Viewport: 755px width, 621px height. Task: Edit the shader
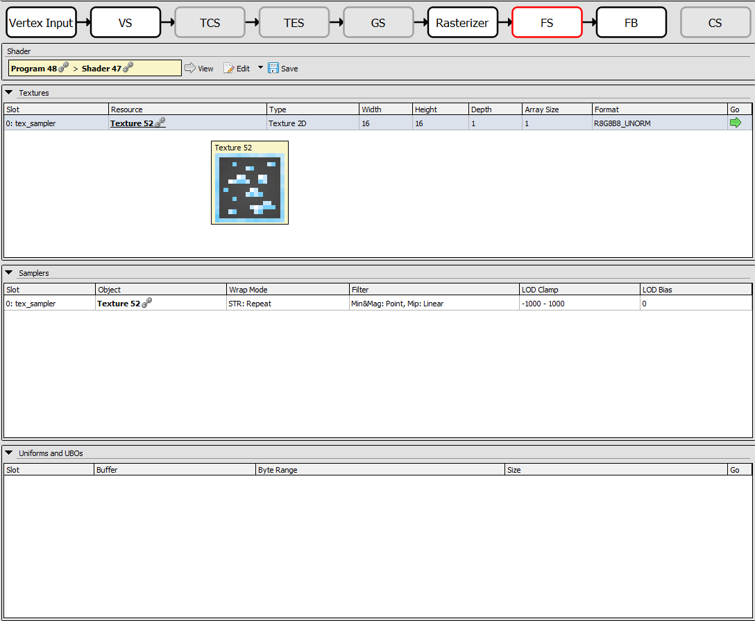(237, 69)
